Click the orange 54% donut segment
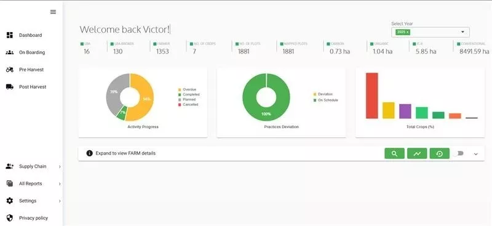Image resolution: width=492 pixels, height=226 pixels. click(x=146, y=98)
